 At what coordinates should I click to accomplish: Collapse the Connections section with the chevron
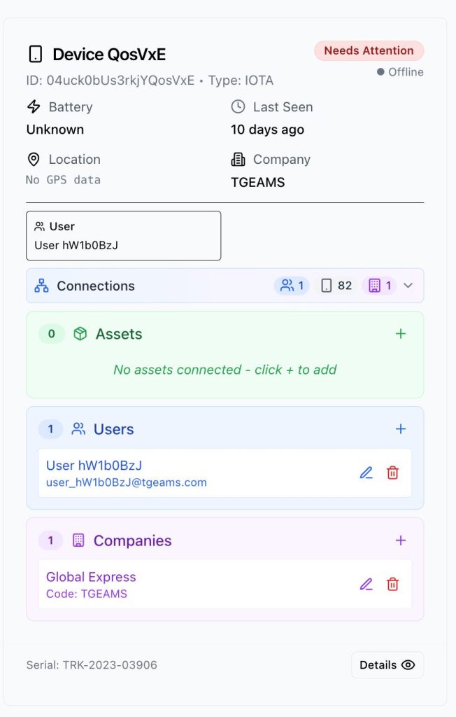[x=408, y=286]
